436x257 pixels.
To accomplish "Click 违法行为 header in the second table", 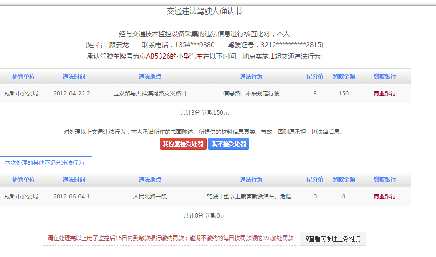I will [x=251, y=180].
